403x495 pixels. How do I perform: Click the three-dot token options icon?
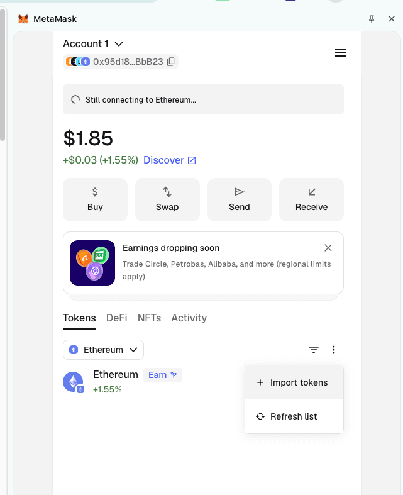334,350
